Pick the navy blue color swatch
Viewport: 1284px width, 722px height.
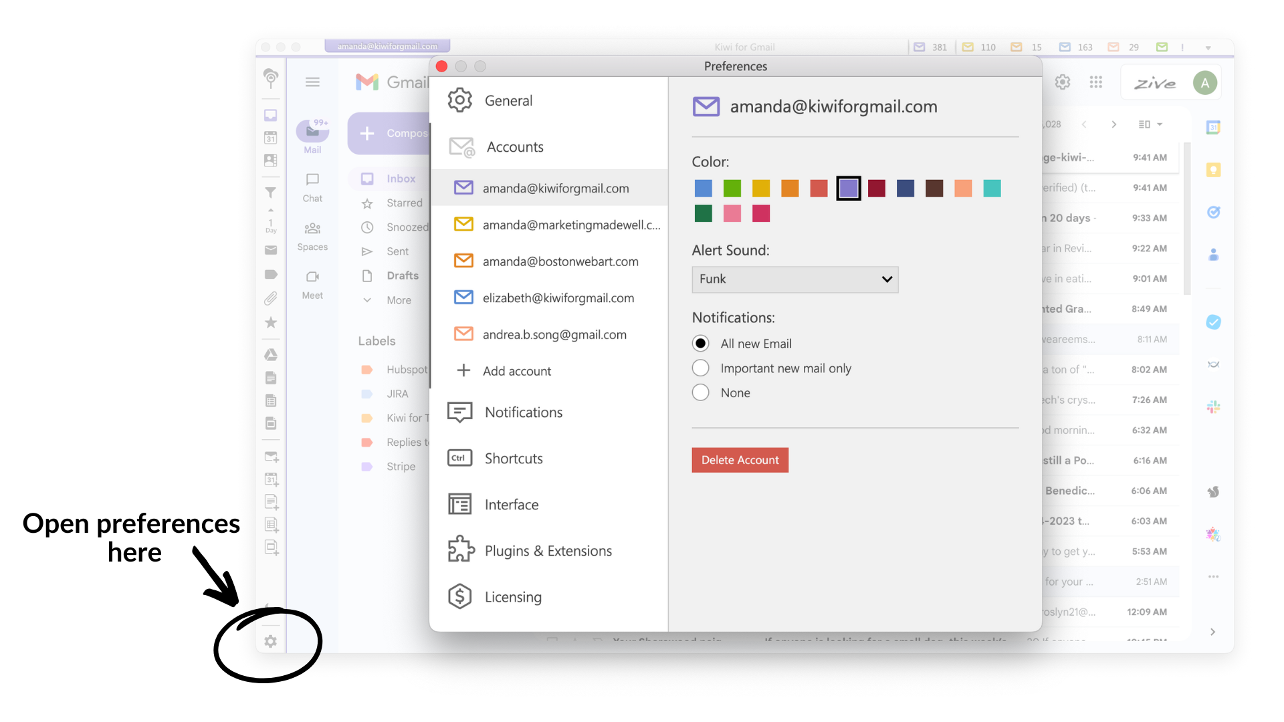(905, 189)
